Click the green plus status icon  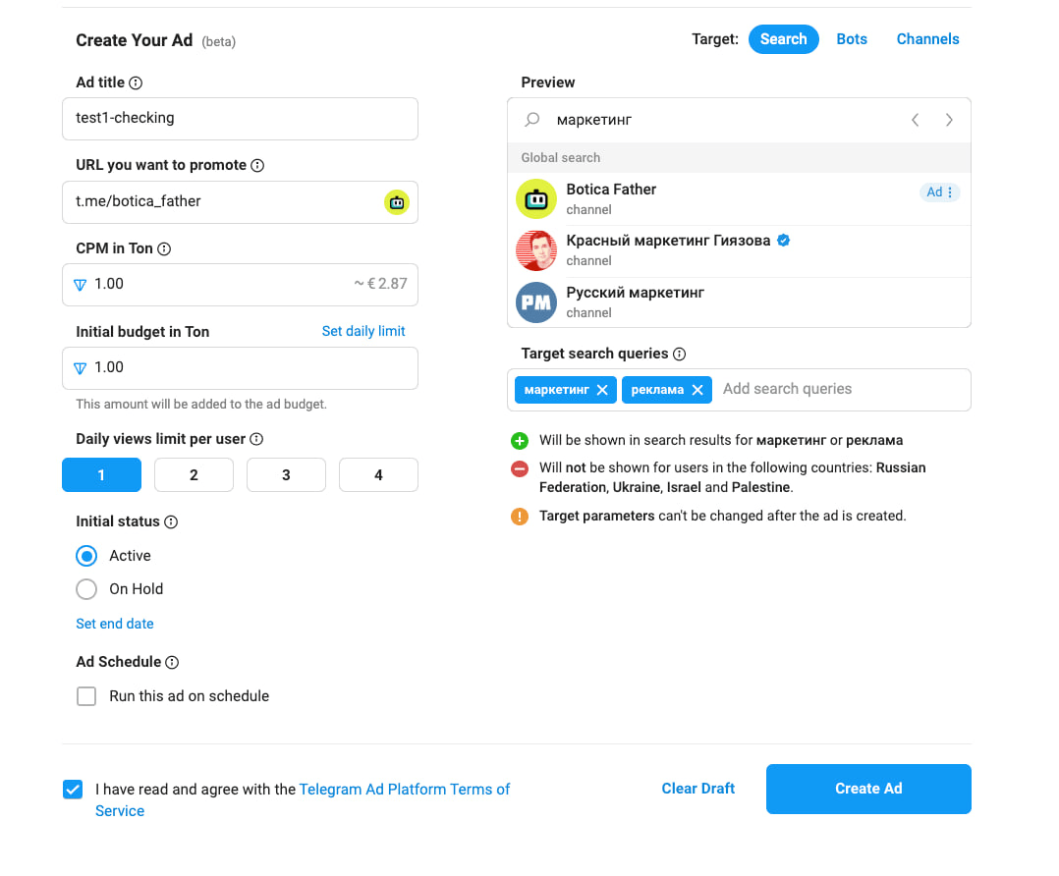(x=520, y=441)
